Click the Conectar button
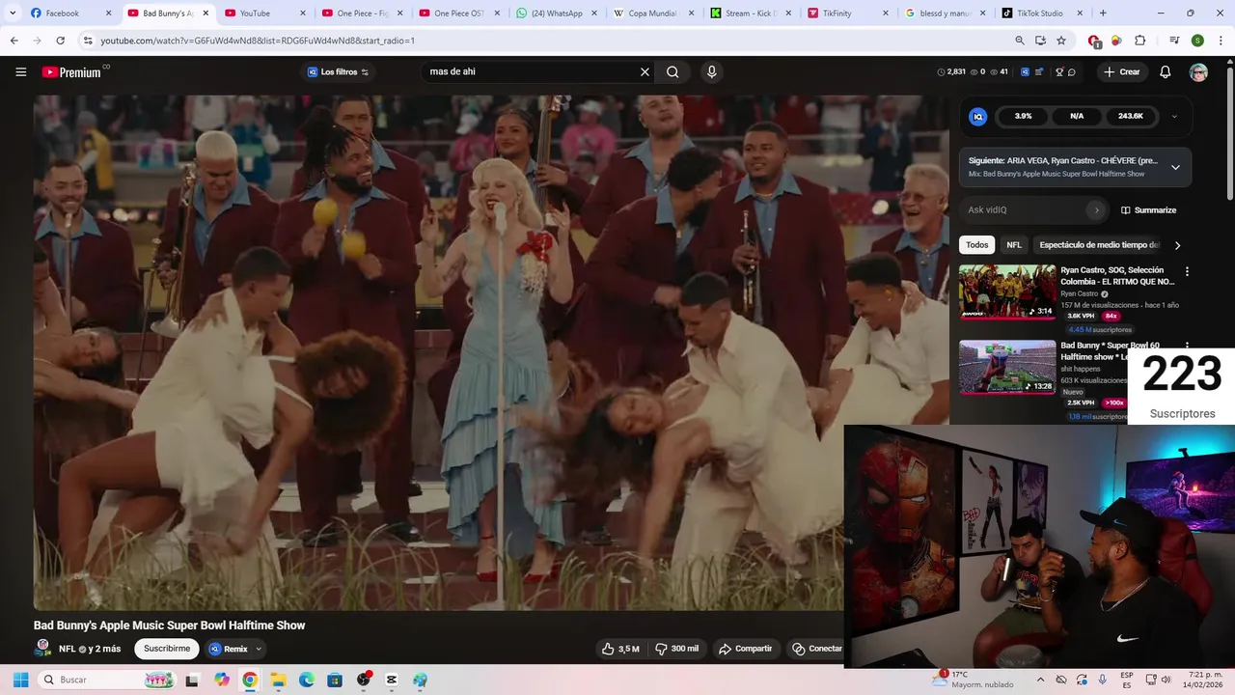Viewport: 1235px width, 695px height. coord(816,649)
